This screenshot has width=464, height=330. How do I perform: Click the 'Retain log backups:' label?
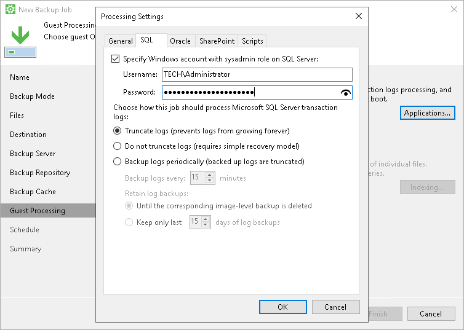coord(156,194)
